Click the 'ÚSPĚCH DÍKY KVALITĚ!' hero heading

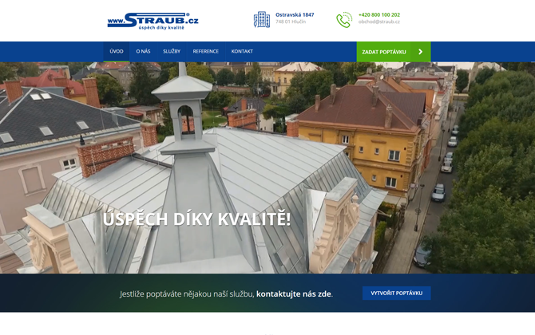coord(197,219)
